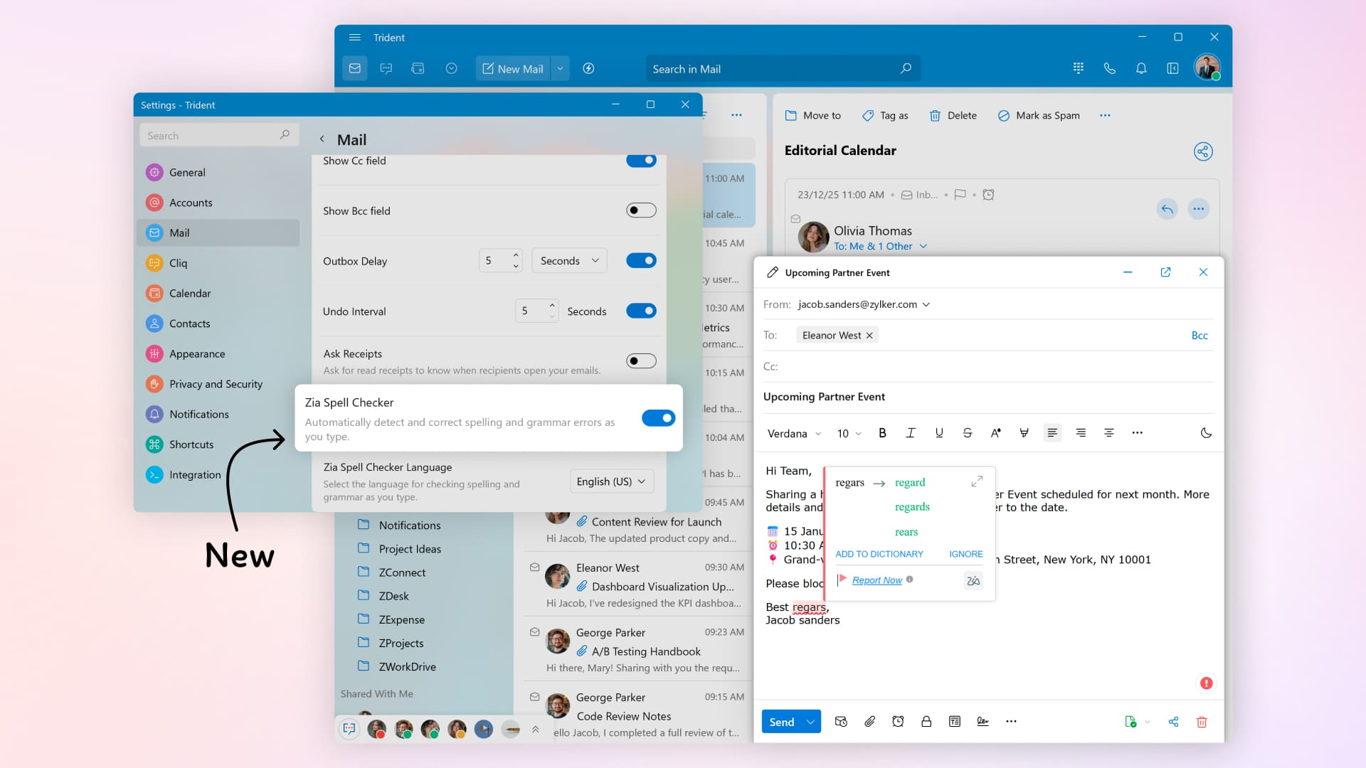Turn on Ask Receipts toggle
The image size is (1366, 768).
(x=641, y=361)
